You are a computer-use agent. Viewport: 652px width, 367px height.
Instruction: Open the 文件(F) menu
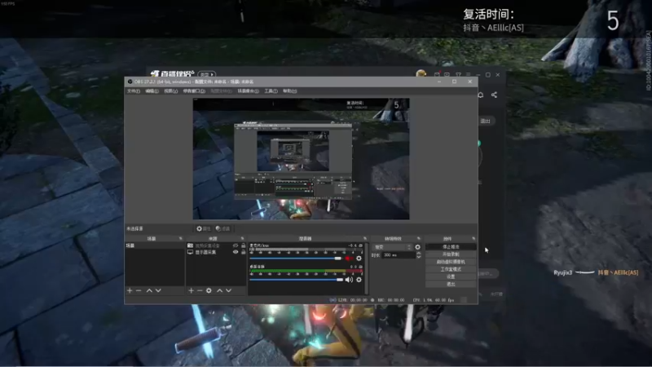coord(134,91)
